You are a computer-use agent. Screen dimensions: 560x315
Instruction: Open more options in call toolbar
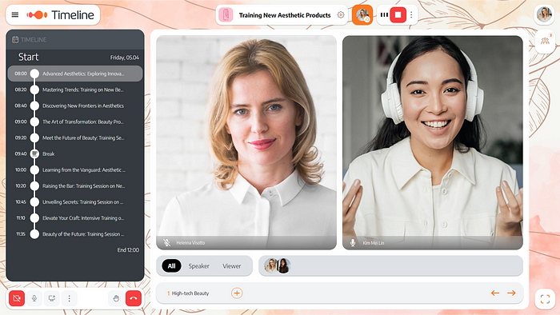pyautogui.click(x=70, y=298)
